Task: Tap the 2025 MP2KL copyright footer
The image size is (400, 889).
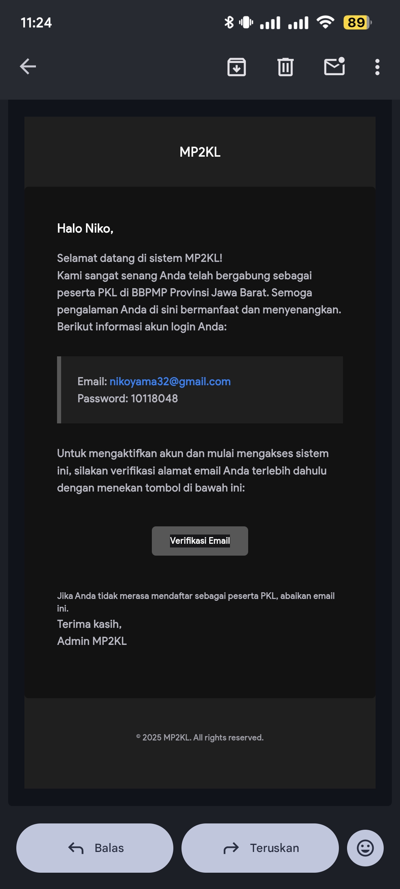Action: tap(200, 737)
